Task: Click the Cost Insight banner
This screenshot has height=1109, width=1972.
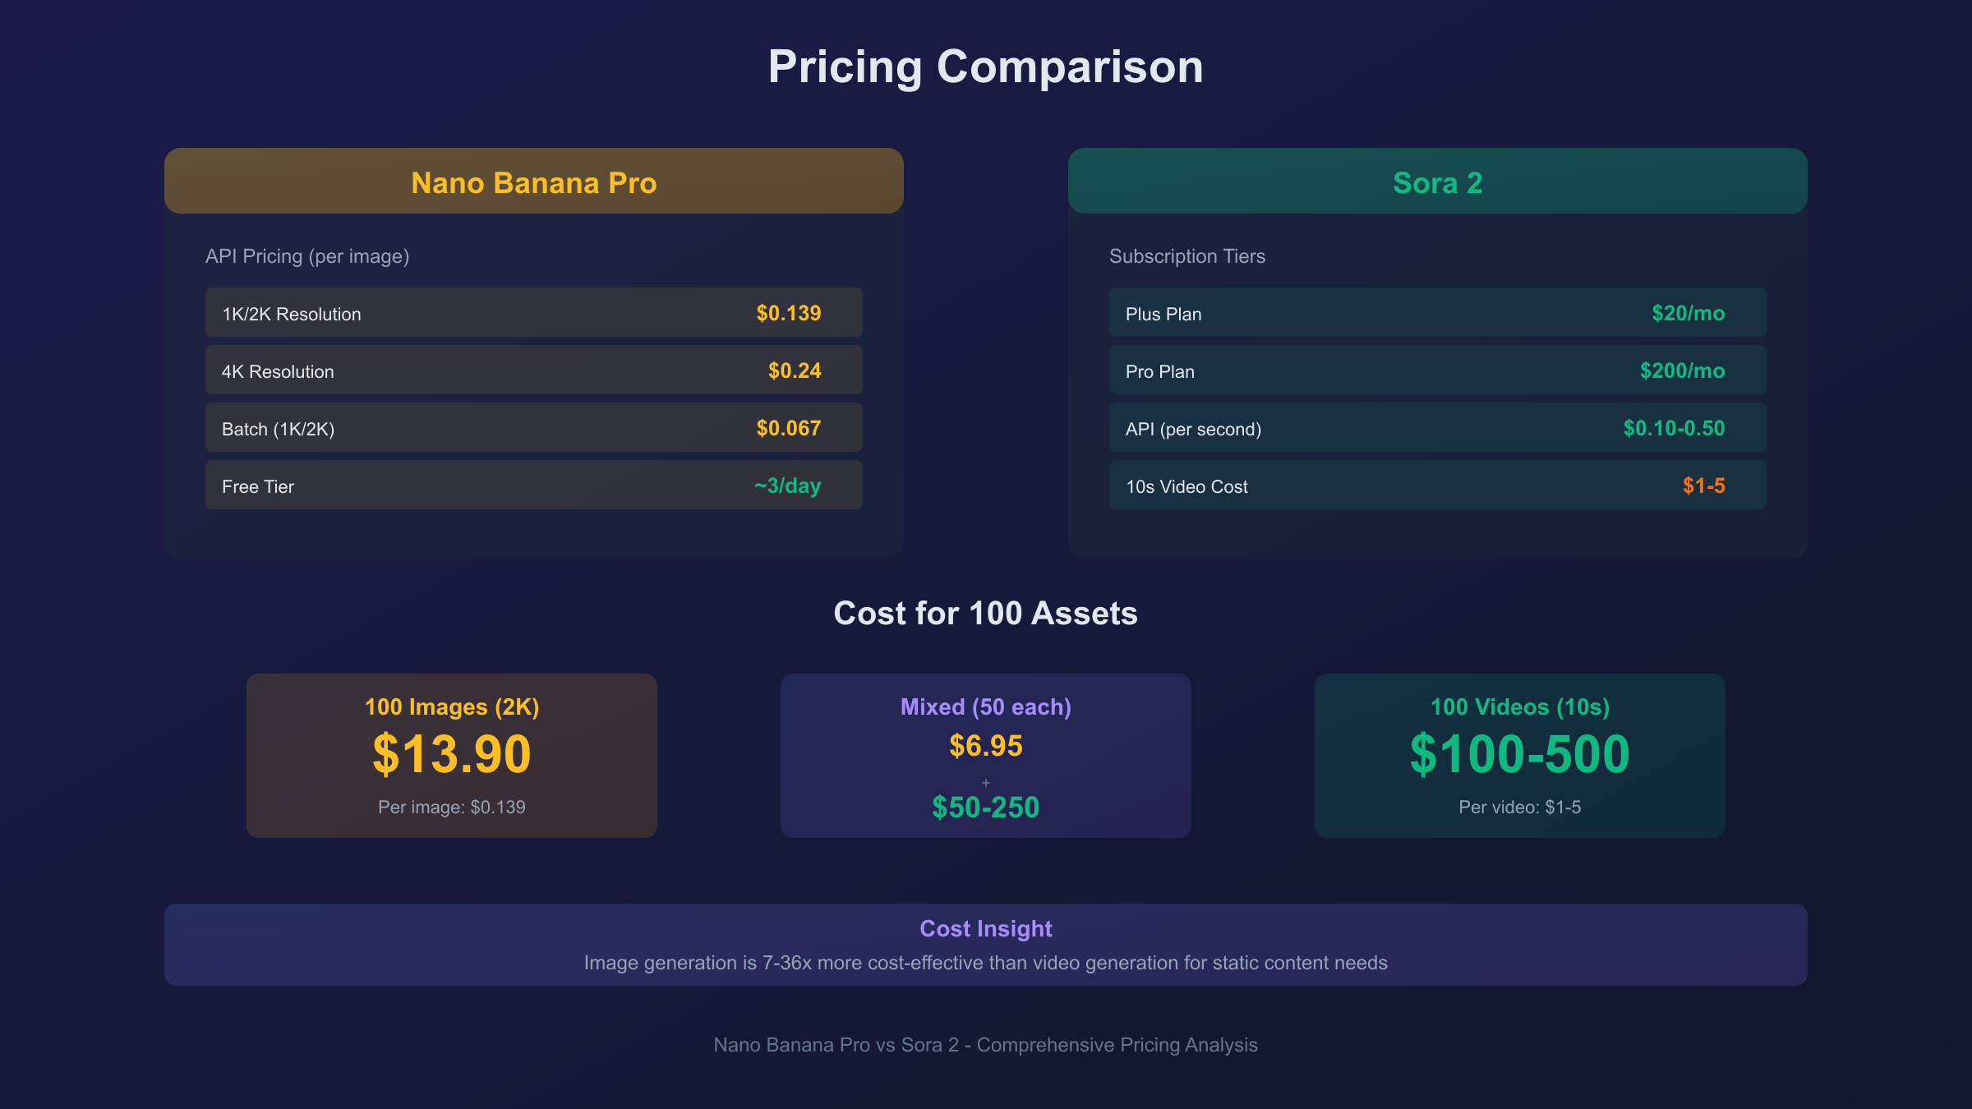Action: pyautogui.click(x=986, y=945)
